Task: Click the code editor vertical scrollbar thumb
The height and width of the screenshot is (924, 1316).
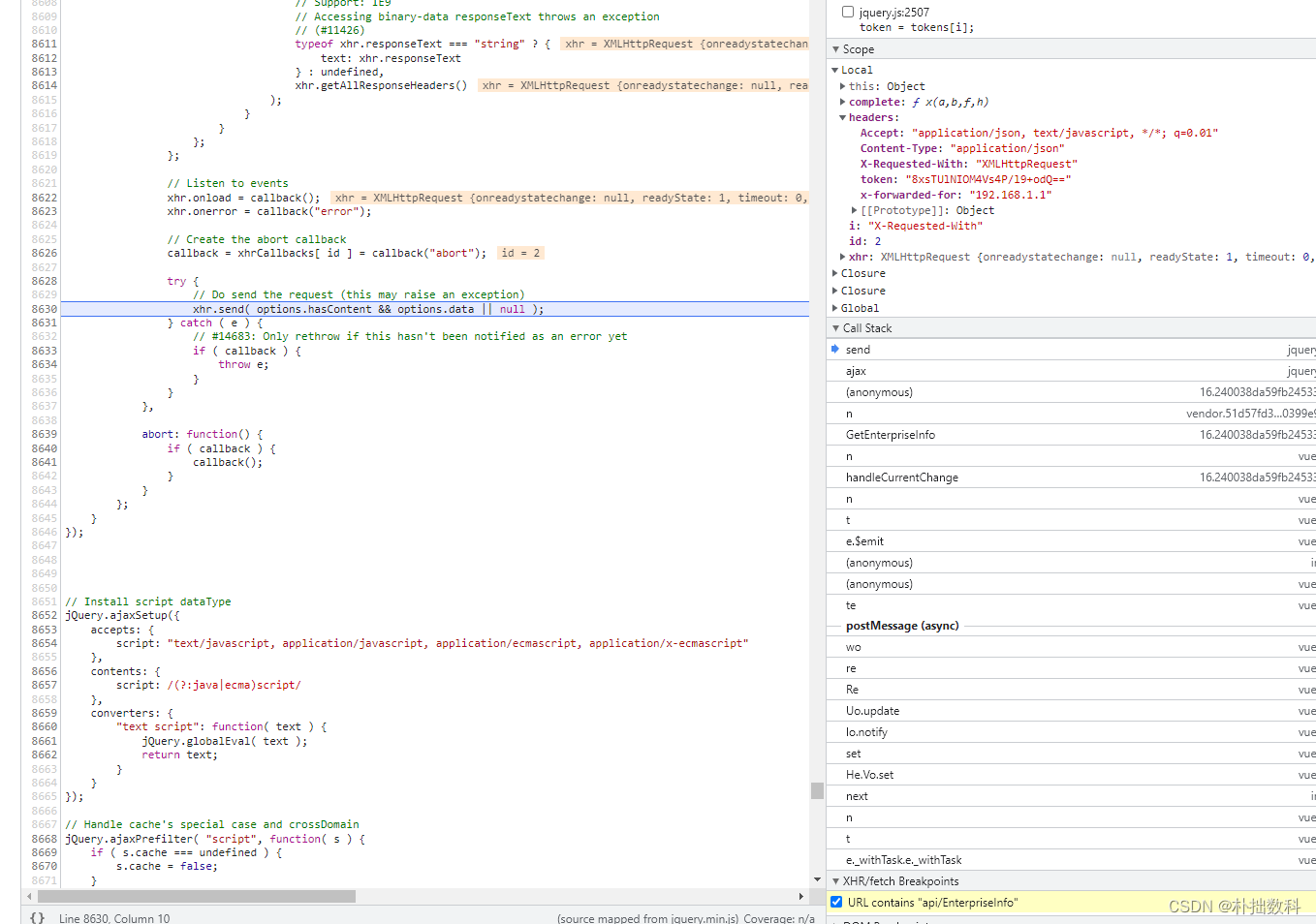Action: pos(817,790)
